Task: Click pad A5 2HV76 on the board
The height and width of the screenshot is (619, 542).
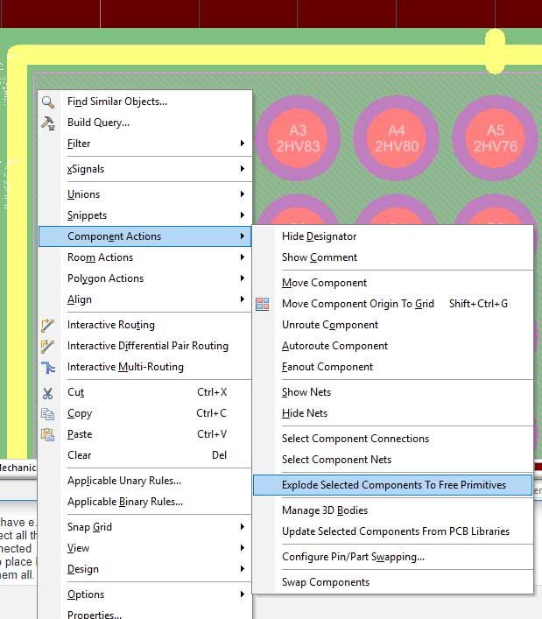Action: 495,138
